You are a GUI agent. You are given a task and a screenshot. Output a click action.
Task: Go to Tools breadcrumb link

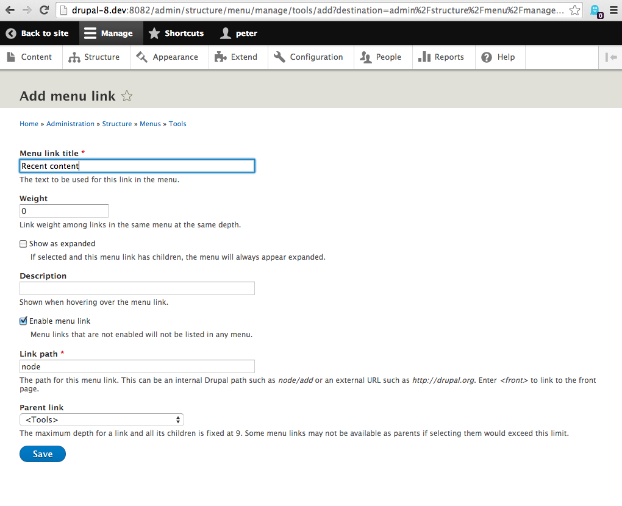177,124
